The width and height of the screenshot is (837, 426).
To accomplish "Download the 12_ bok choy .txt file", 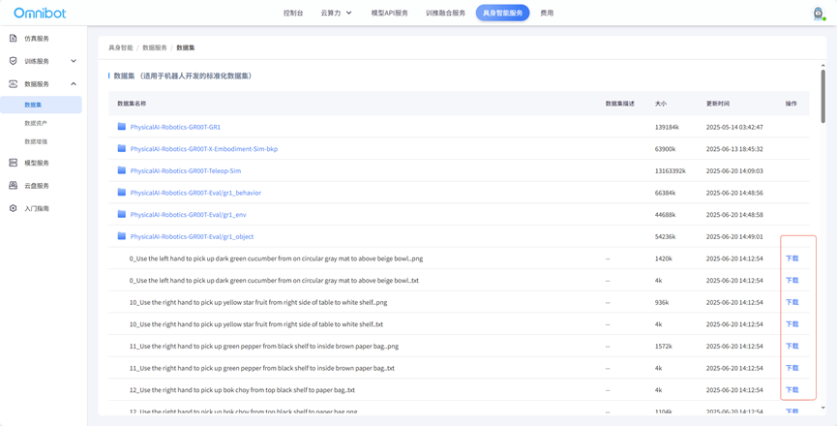I will [792, 390].
